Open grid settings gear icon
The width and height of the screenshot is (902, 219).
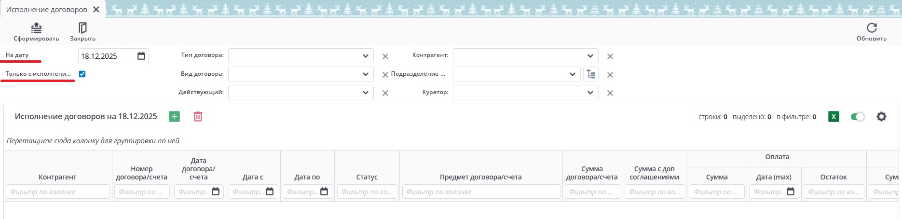[881, 116]
